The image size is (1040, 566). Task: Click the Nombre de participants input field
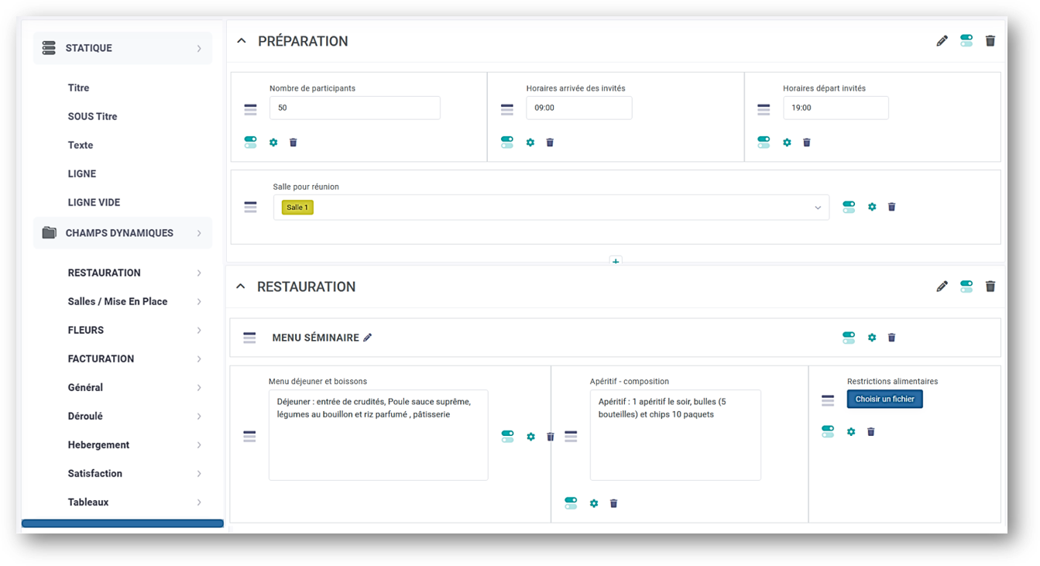pyautogui.click(x=355, y=108)
